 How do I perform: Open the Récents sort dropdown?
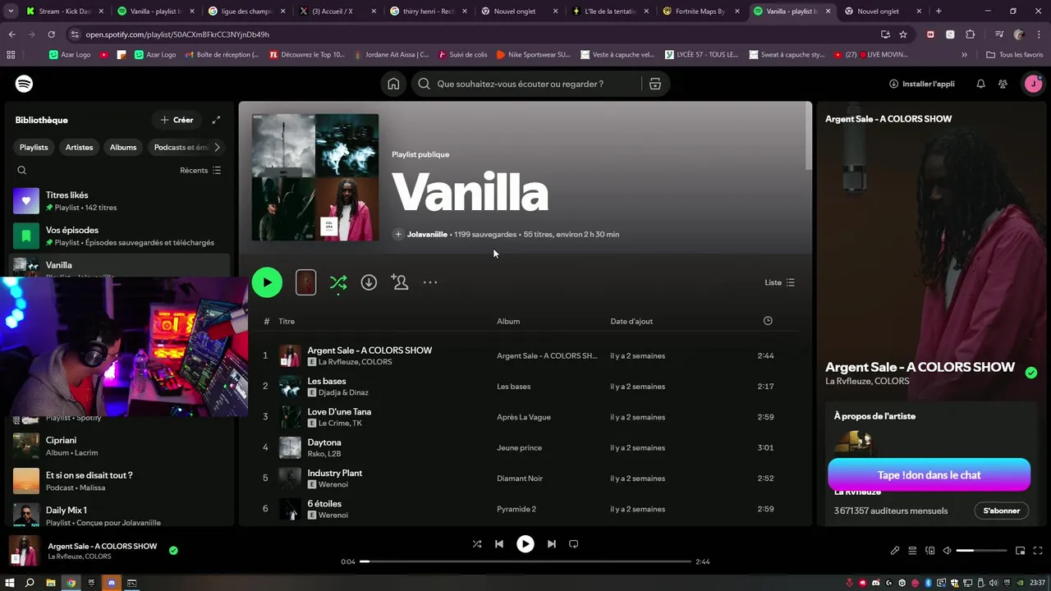coord(200,170)
